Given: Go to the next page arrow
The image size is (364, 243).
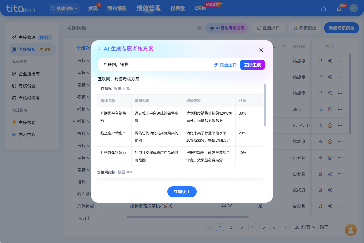Looking at the screenshot, I should pyautogui.click(x=285, y=227).
